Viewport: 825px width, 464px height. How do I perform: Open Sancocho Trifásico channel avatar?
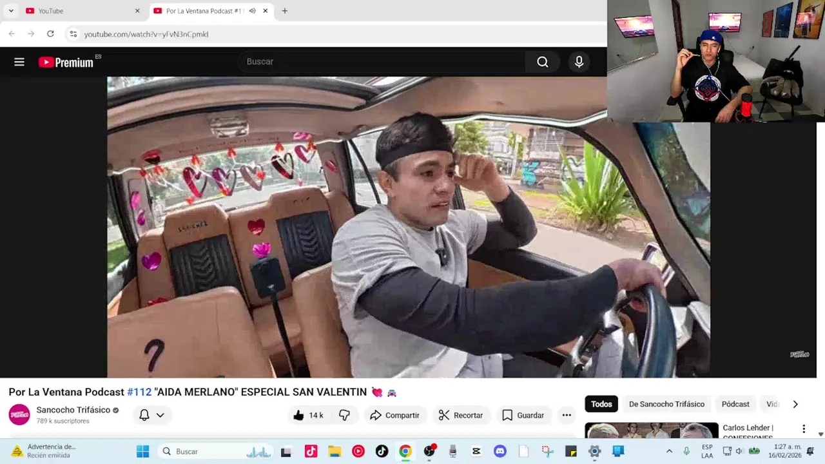(19, 414)
